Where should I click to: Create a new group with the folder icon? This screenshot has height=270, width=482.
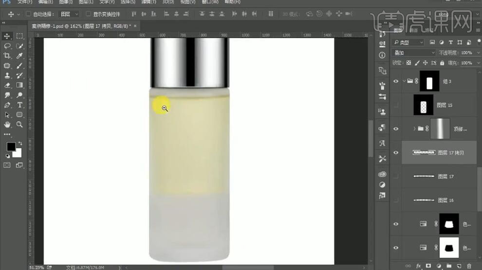pyautogui.click(x=449, y=266)
